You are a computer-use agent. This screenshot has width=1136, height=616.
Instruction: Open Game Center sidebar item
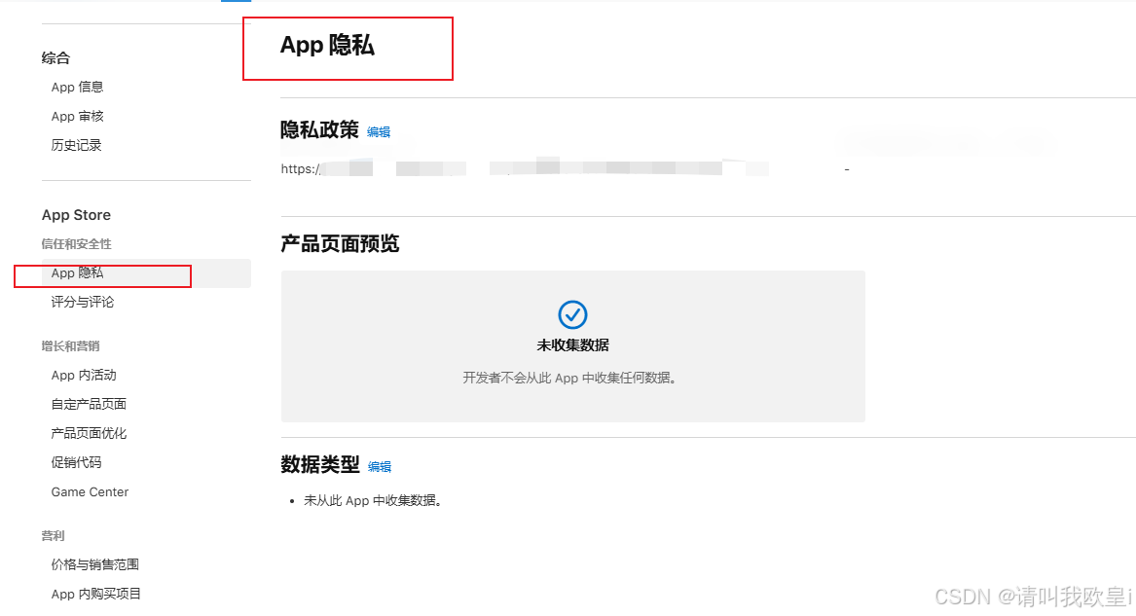click(90, 492)
